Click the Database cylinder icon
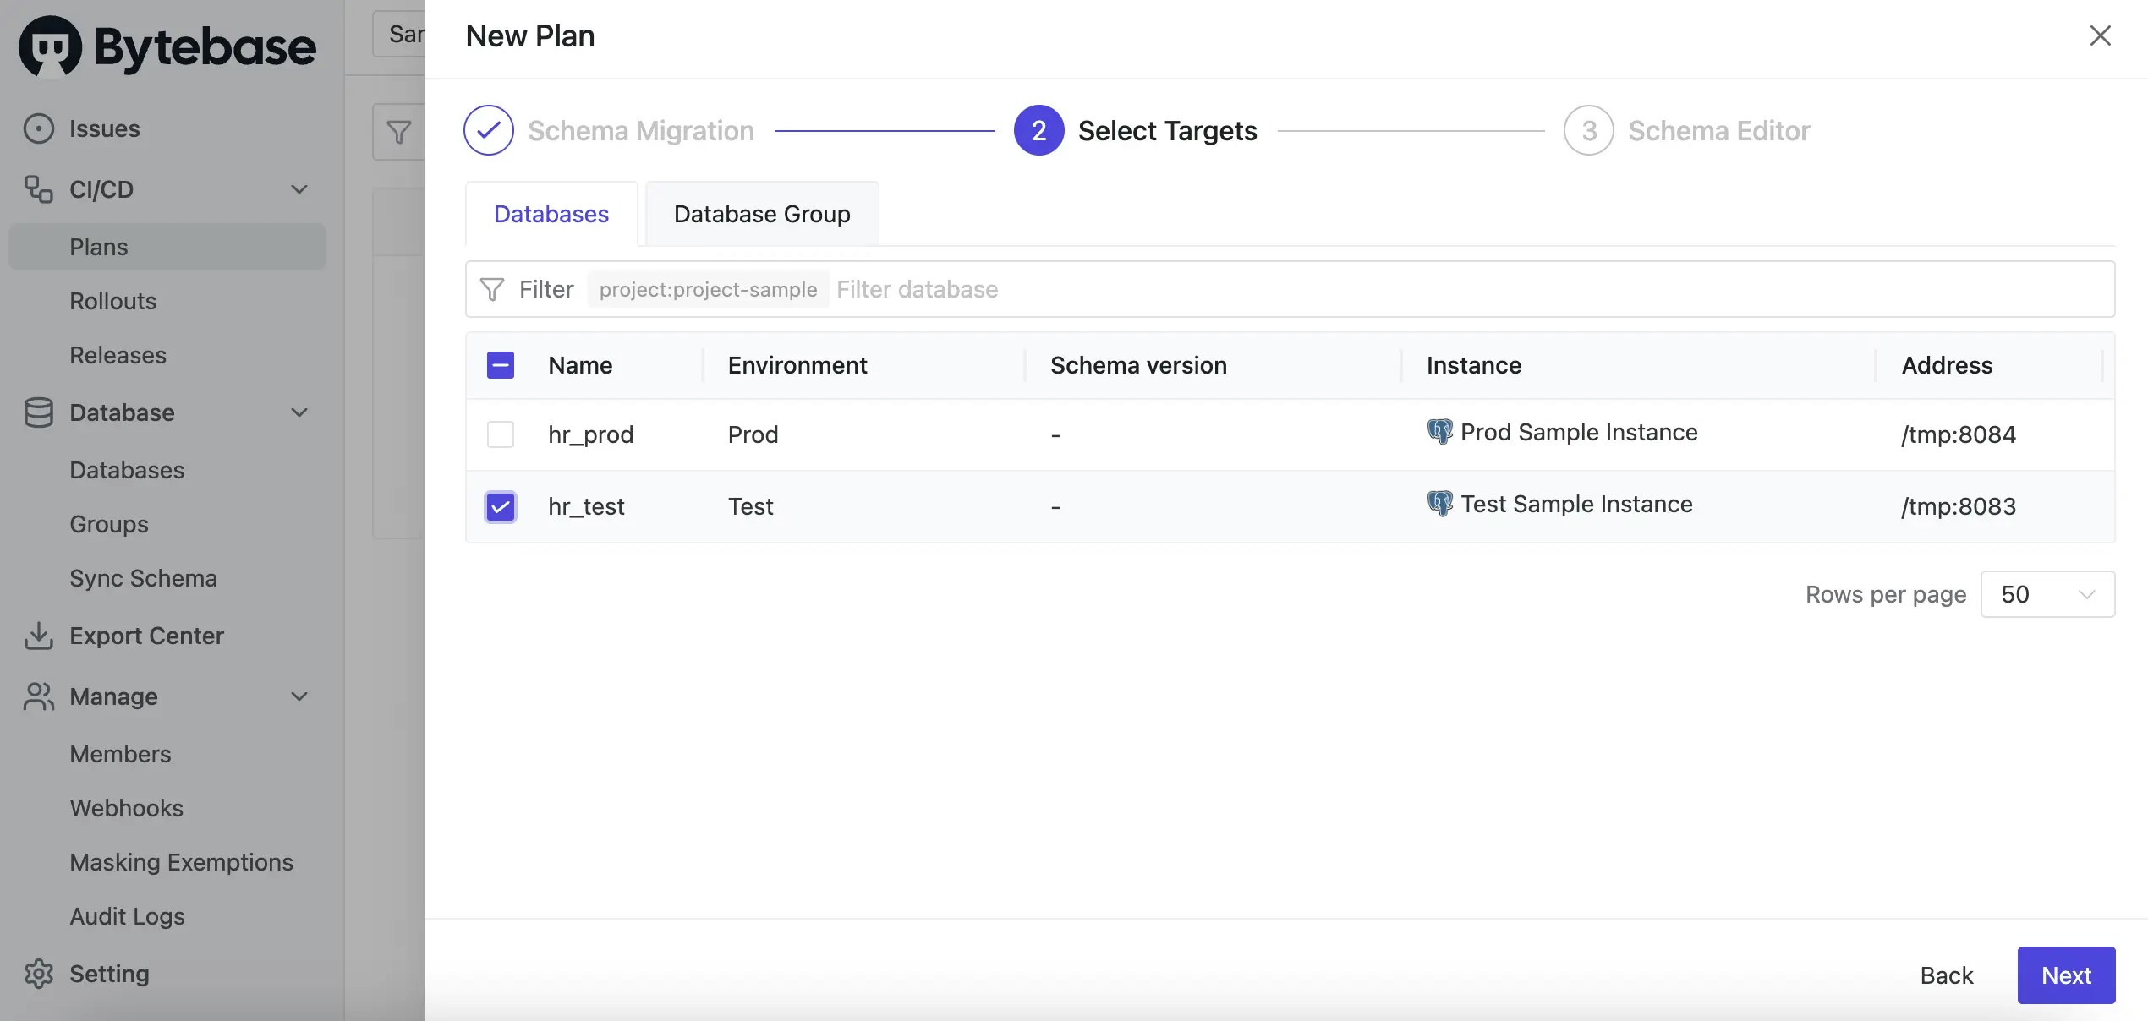 [38, 412]
